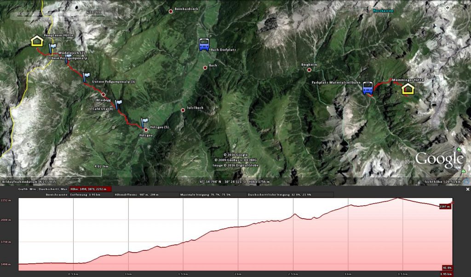The image size is (471, 277).
Task: Click the Obere Rossgumpenalp flag marker
Action: [68, 58]
